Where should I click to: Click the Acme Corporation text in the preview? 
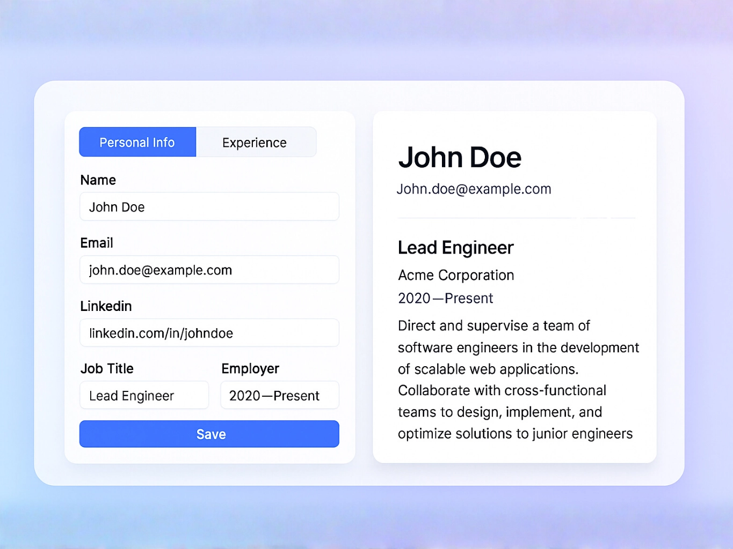[x=455, y=275]
